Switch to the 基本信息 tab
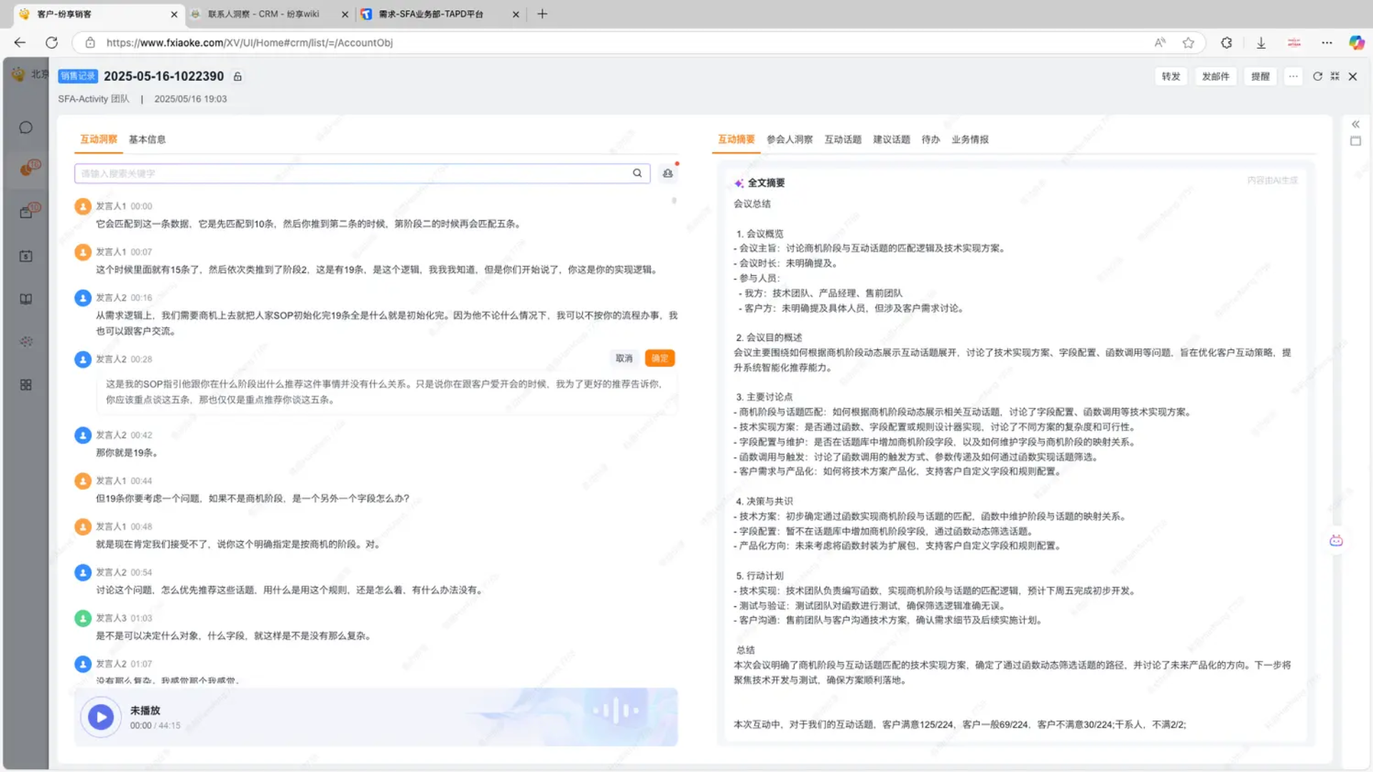Screen dimensions: 1373x772 coord(147,139)
